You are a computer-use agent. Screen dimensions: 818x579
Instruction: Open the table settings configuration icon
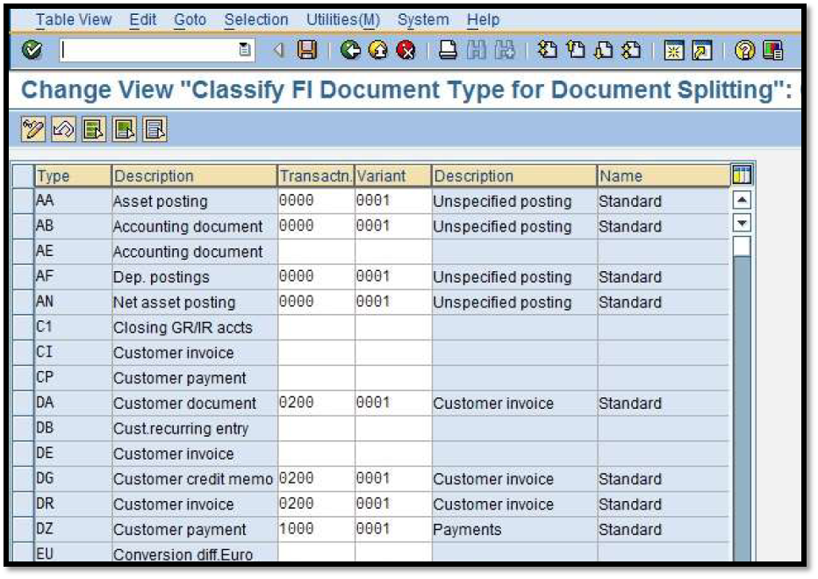(742, 175)
